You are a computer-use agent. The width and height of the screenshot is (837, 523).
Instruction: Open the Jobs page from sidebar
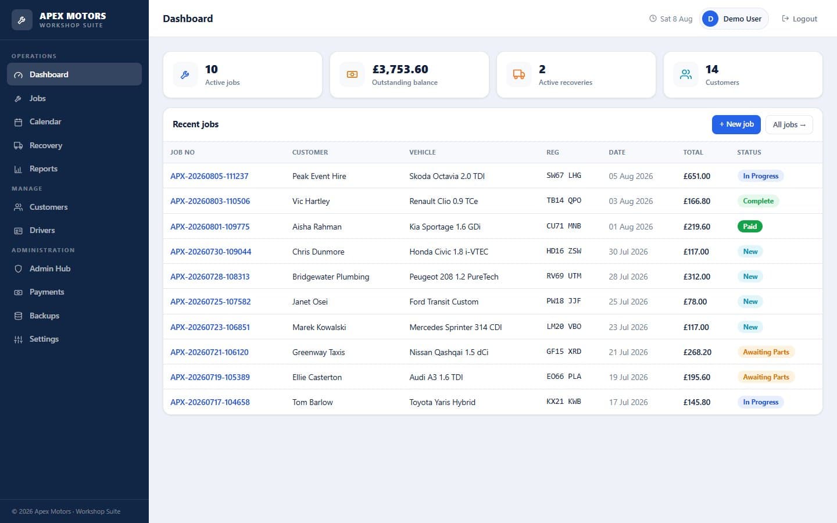[x=74, y=98]
